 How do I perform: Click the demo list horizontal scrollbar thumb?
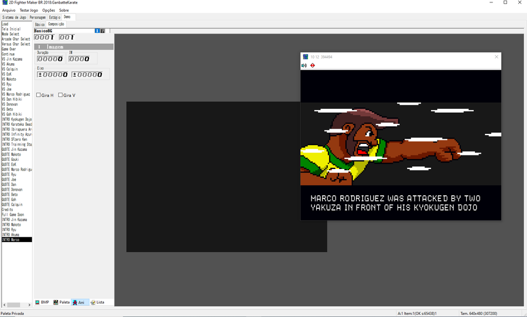click(14, 305)
